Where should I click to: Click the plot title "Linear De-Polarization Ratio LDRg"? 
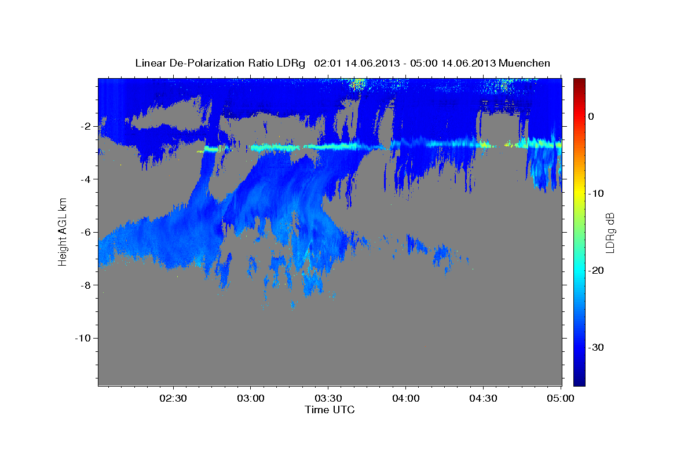tap(220, 63)
